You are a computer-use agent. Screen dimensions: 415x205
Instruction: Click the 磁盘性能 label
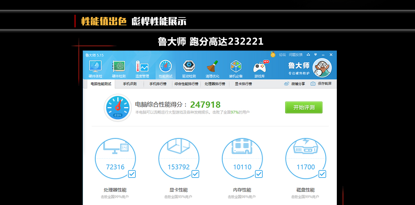(306, 190)
